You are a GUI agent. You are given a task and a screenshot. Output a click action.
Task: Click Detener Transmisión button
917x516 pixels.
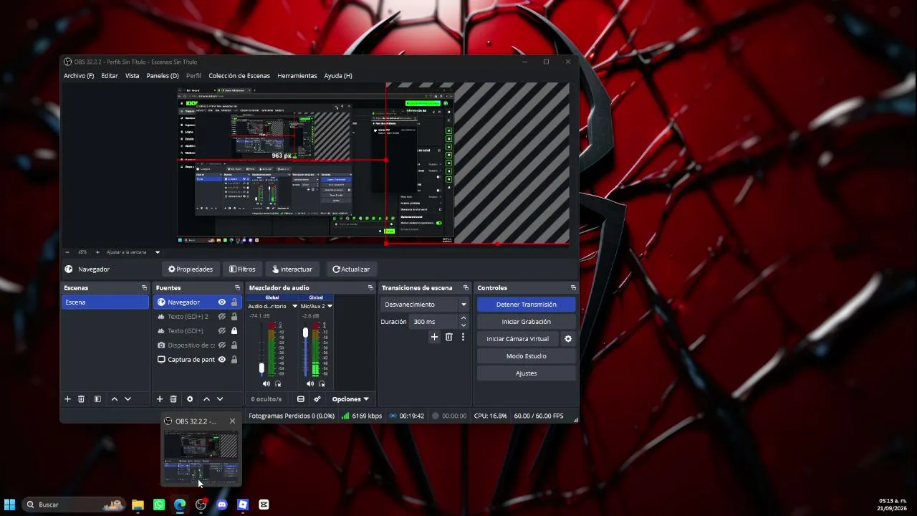point(526,305)
